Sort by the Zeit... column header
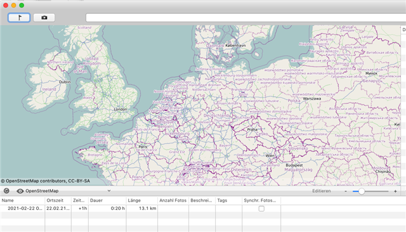406x232 pixels. (80, 200)
